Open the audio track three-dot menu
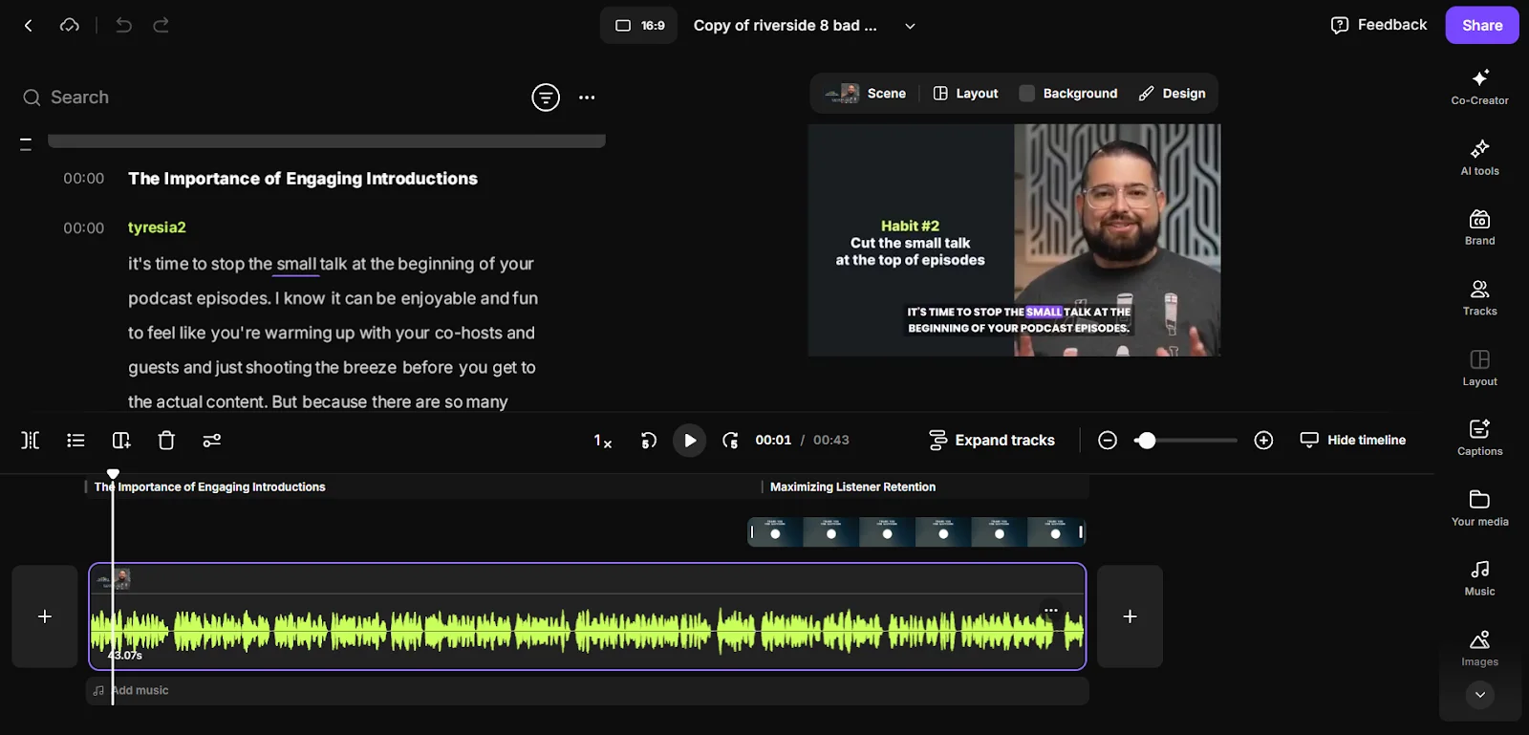Screen dimensions: 1529x735 [1051, 610]
